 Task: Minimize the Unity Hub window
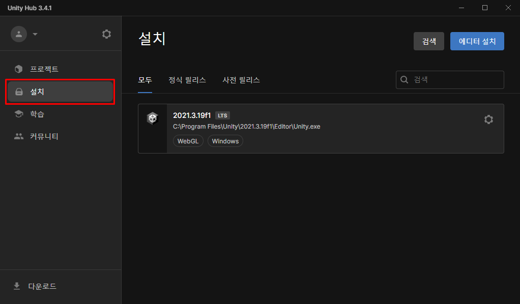[x=461, y=8]
